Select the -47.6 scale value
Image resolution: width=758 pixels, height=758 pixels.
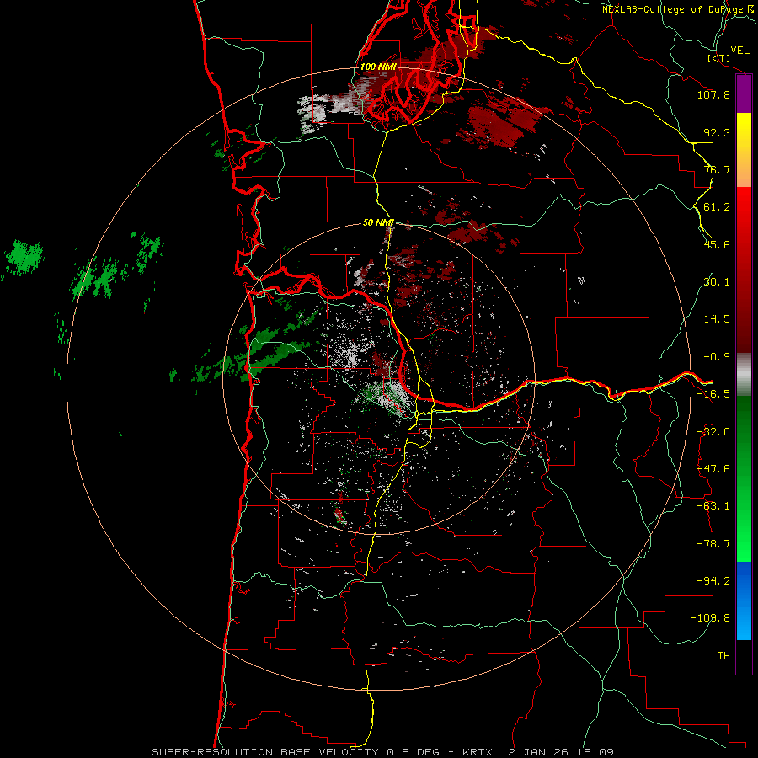coord(713,469)
